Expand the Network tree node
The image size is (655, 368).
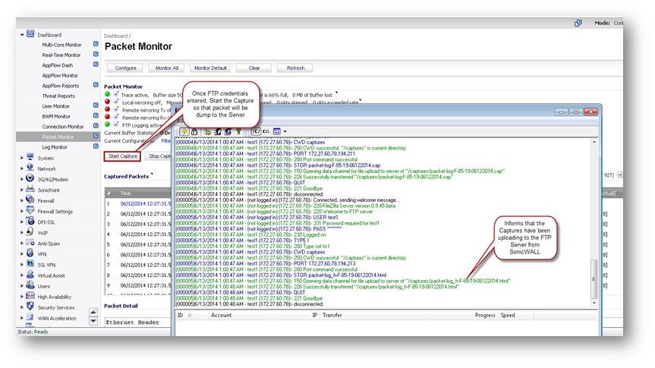coord(22,168)
